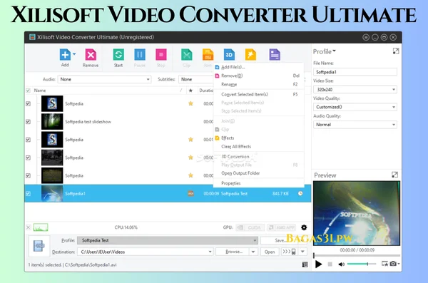The height and width of the screenshot is (283, 428).
Task: Play the preview video
Action: [x=318, y=264]
